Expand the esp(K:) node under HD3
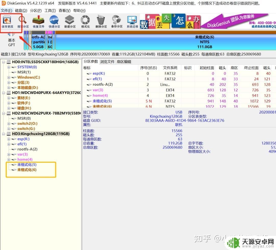Screen dimensions: 276x250 [x=9, y=139]
